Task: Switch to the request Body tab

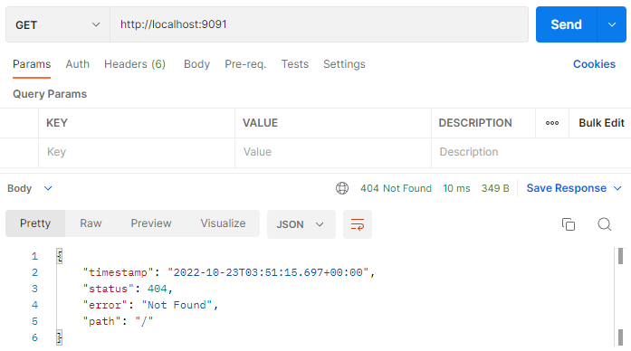Action: click(x=196, y=64)
